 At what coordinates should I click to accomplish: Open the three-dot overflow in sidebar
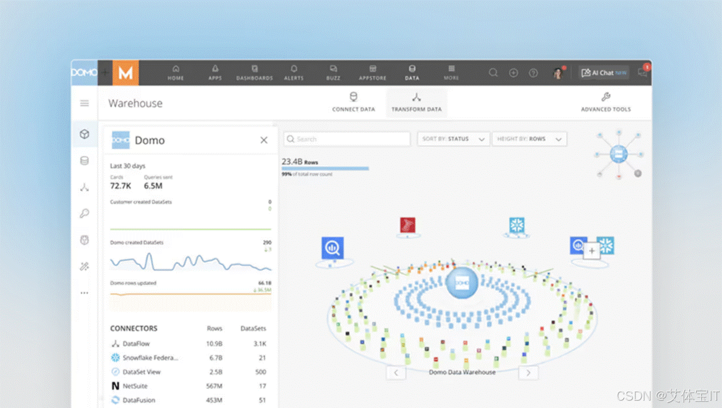84,293
